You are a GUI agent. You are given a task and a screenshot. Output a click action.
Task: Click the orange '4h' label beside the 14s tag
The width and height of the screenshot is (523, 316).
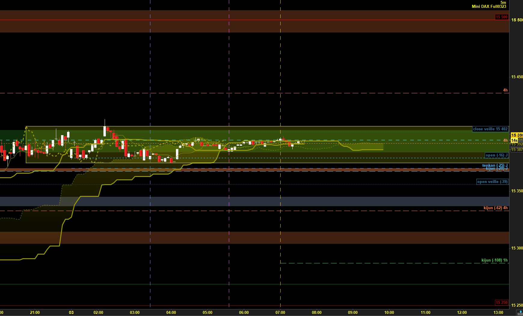click(505, 140)
